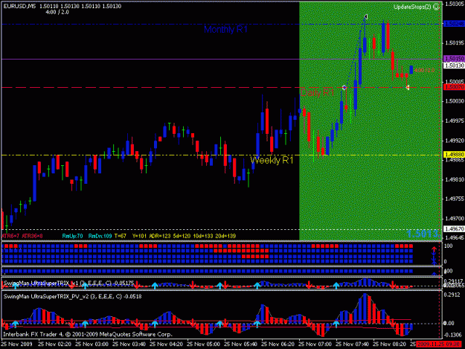Screen dimensions: 465x349
Task: Click the red up arrow in the trend panel
Action: [434, 249]
